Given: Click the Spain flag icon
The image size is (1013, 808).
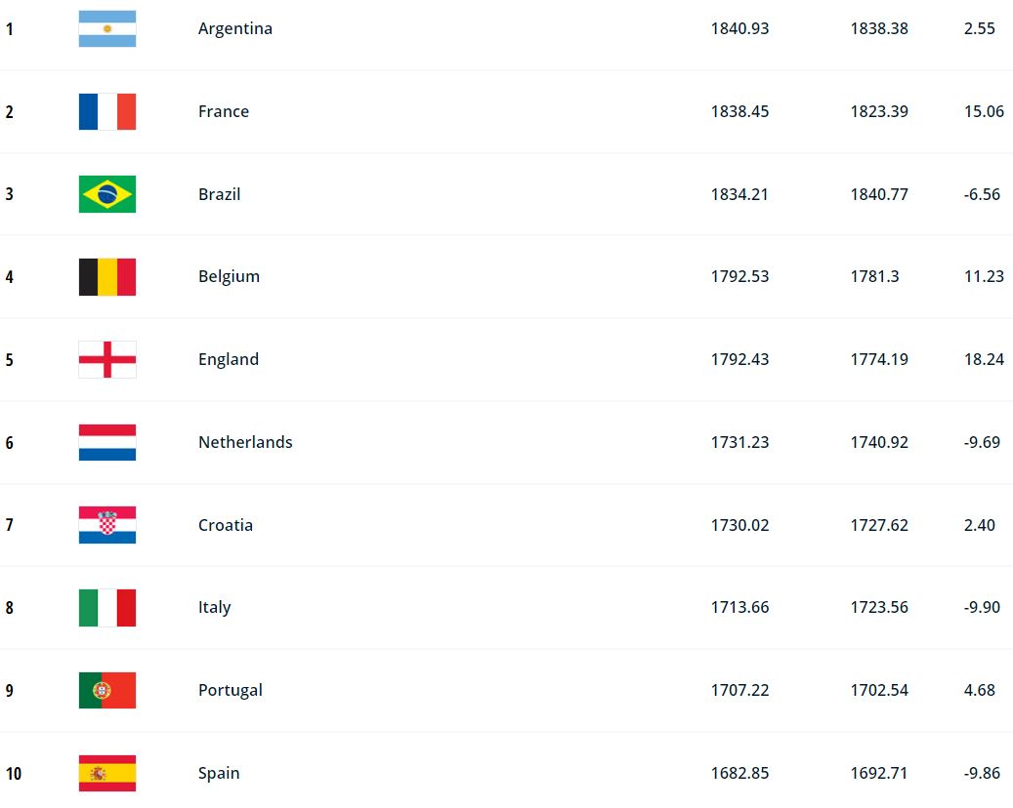Looking at the screenshot, I should click(x=107, y=773).
